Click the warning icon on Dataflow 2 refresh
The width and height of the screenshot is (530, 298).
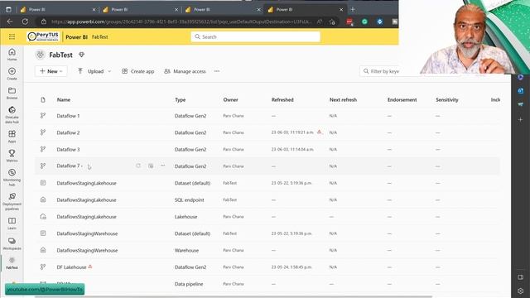tap(319, 132)
